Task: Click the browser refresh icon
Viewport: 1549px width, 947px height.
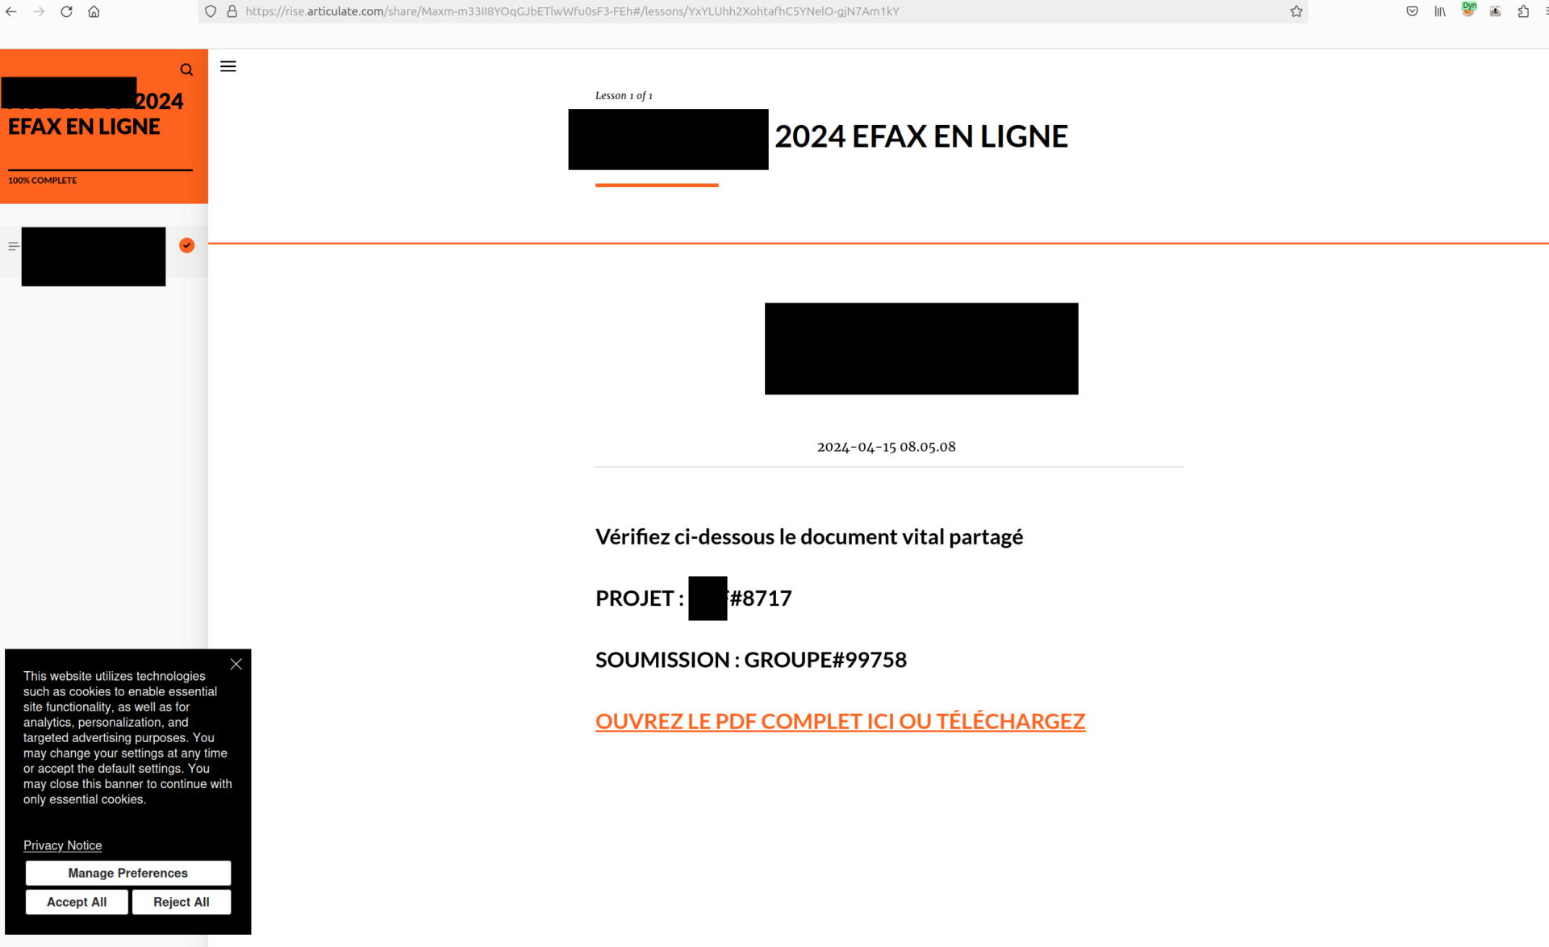Action: coord(66,11)
